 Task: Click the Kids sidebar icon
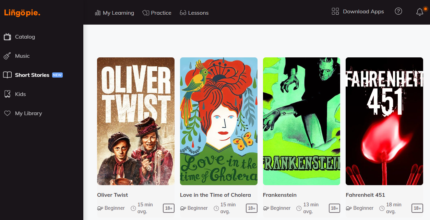coord(7,94)
